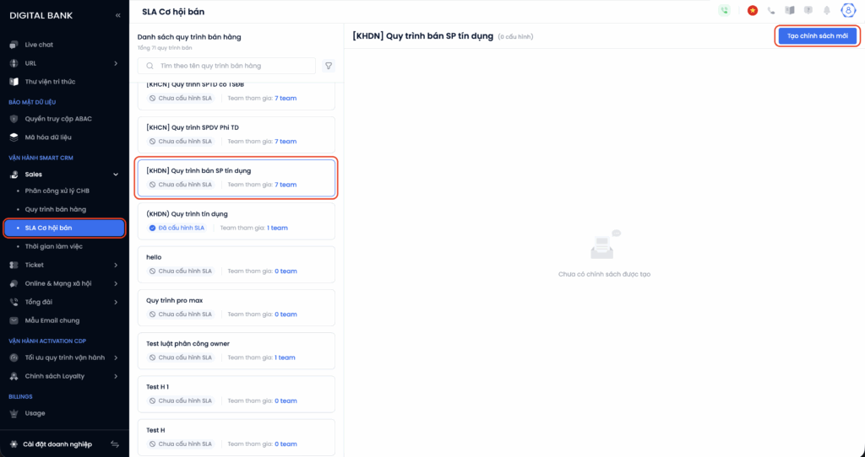This screenshot has width=865, height=457.
Task: Open notifications bell icon
Action: point(826,11)
